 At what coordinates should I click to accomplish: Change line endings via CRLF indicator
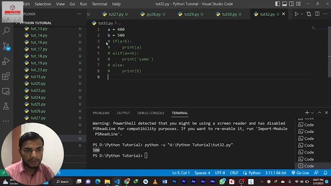click(234, 173)
